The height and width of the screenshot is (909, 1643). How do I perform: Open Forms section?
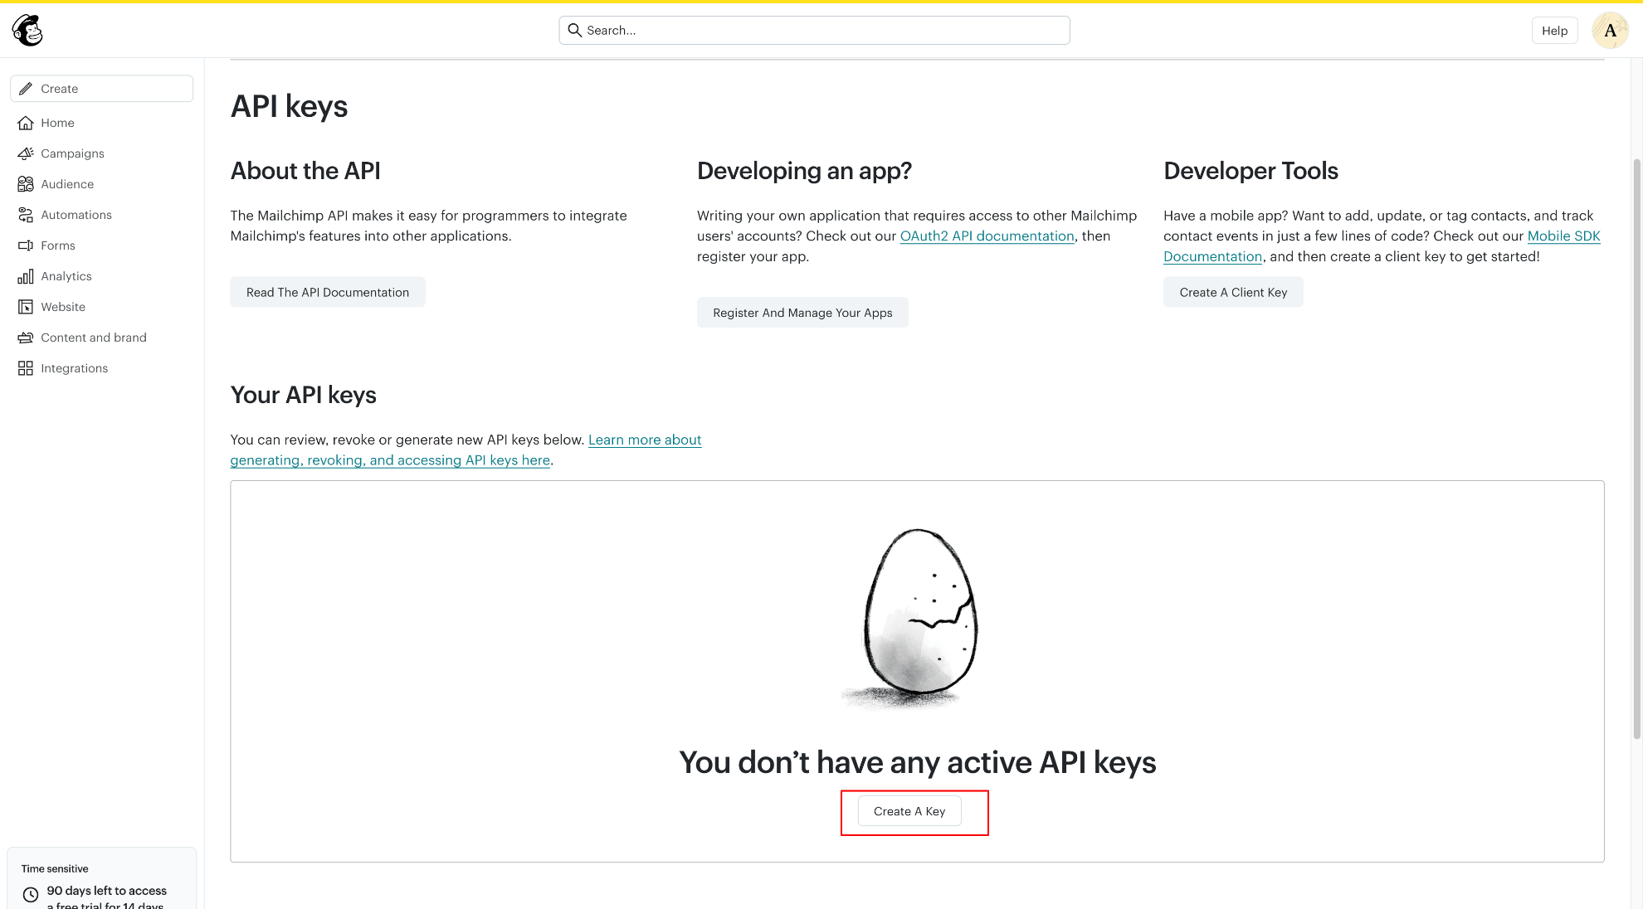[58, 245]
